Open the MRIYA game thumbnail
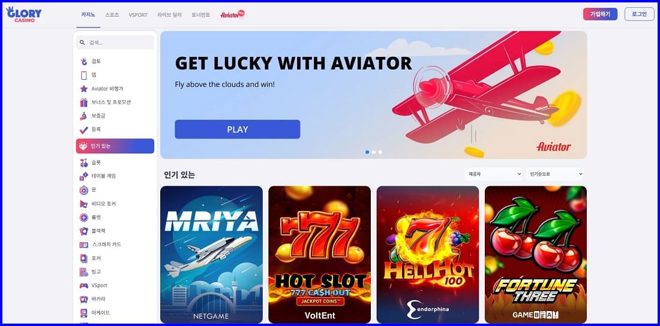 (211, 255)
